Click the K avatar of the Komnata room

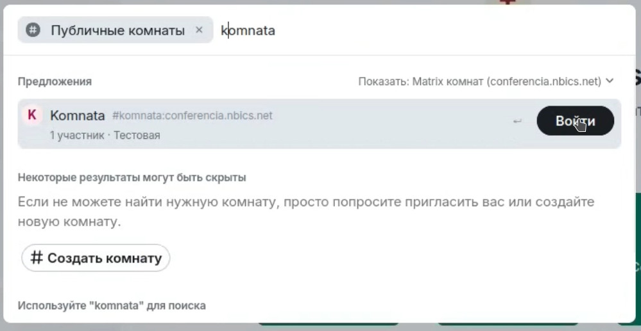[x=32, y=115]
